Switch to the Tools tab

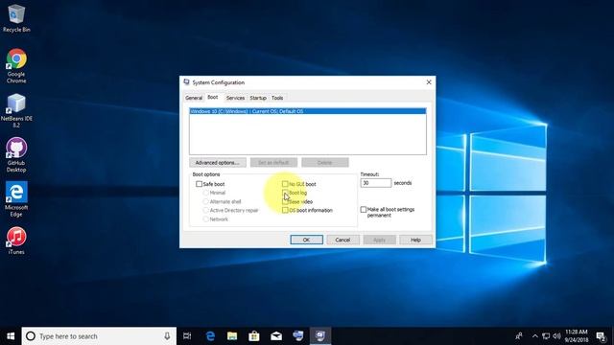coord(277,98)
